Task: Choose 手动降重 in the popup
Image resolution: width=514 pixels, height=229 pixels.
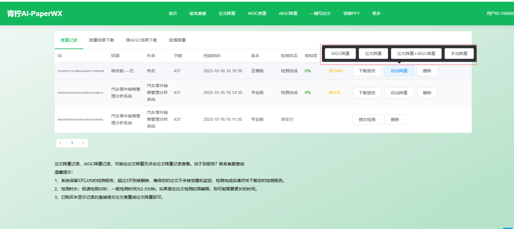Action: 459,54
